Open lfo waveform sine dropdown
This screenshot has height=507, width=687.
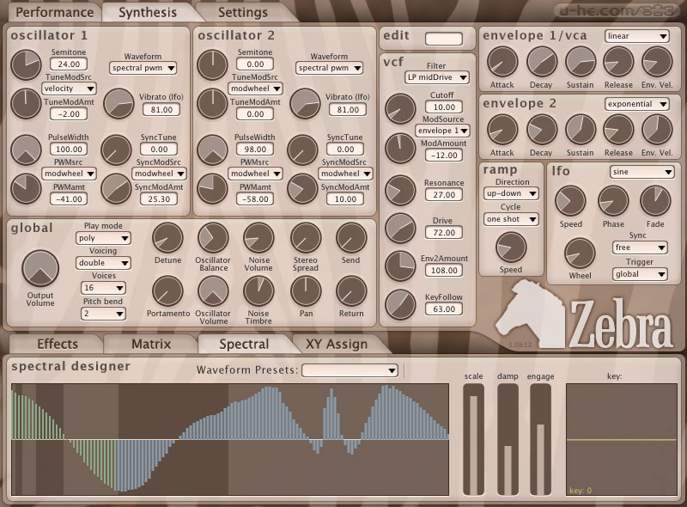coord(641,172)
